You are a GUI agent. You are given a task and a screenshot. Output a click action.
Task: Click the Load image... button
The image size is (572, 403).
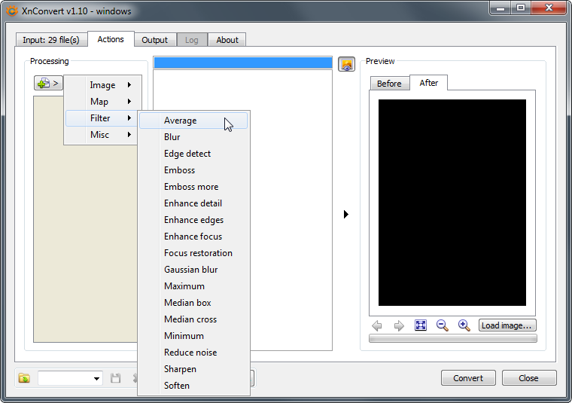click(507, 325)
